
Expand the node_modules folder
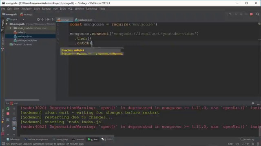click(11, 28)
